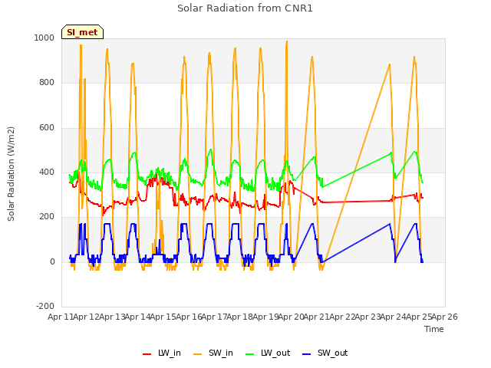Click the 400 y-axis tick label

point(47,172)
